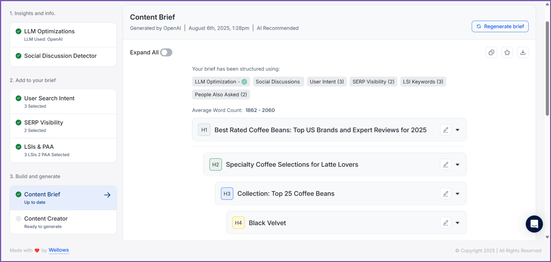551x262 pixels.
Task: Edit the H1 heading with pencil icon
Action: (x=445, y=130)
